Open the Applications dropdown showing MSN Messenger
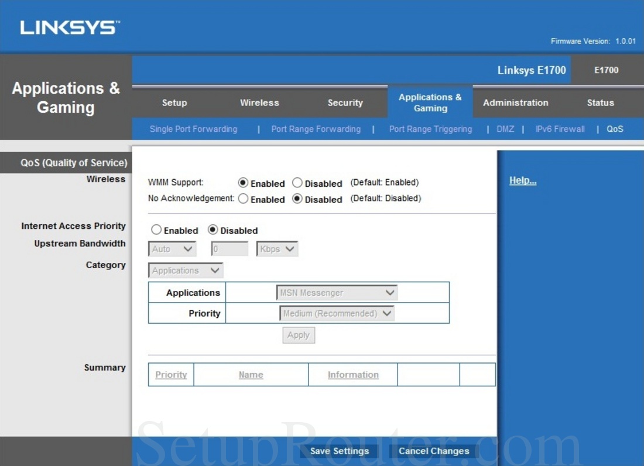The width and height of the screenshot is (644, 466). 337,292
